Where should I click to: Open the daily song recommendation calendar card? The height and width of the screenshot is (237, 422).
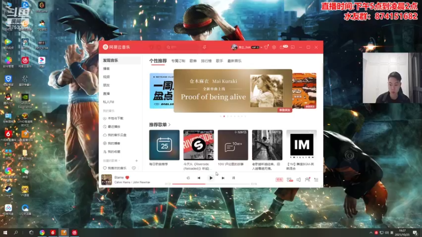tap(164, 145)
